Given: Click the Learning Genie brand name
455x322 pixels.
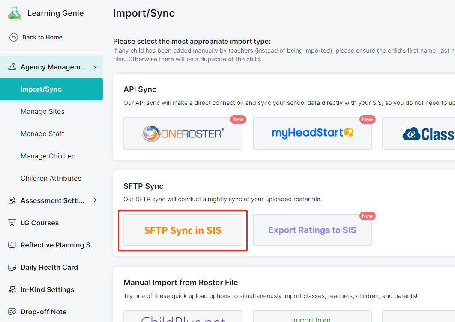Looking at the screenshot, I should click(x=55, y=13).
